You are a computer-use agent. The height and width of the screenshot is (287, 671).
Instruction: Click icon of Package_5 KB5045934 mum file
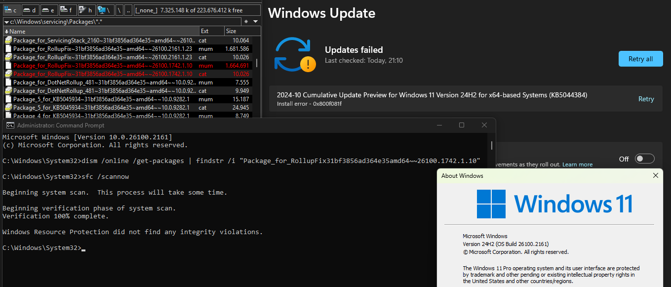pyautogui.click(x=8, y=99)
